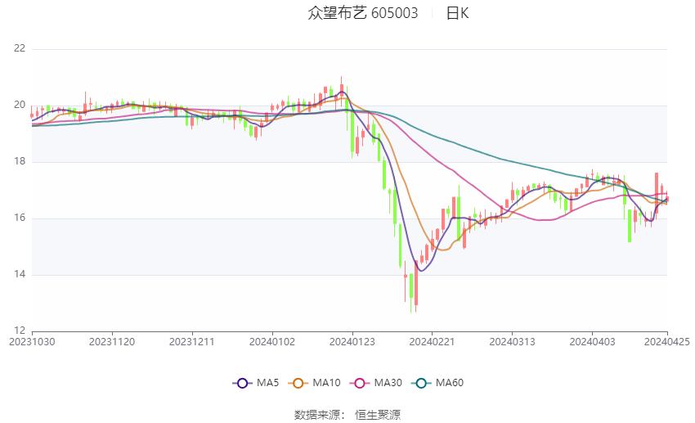Hide the MA10 line via its label
695x423 pixels.
pos(326,383)
